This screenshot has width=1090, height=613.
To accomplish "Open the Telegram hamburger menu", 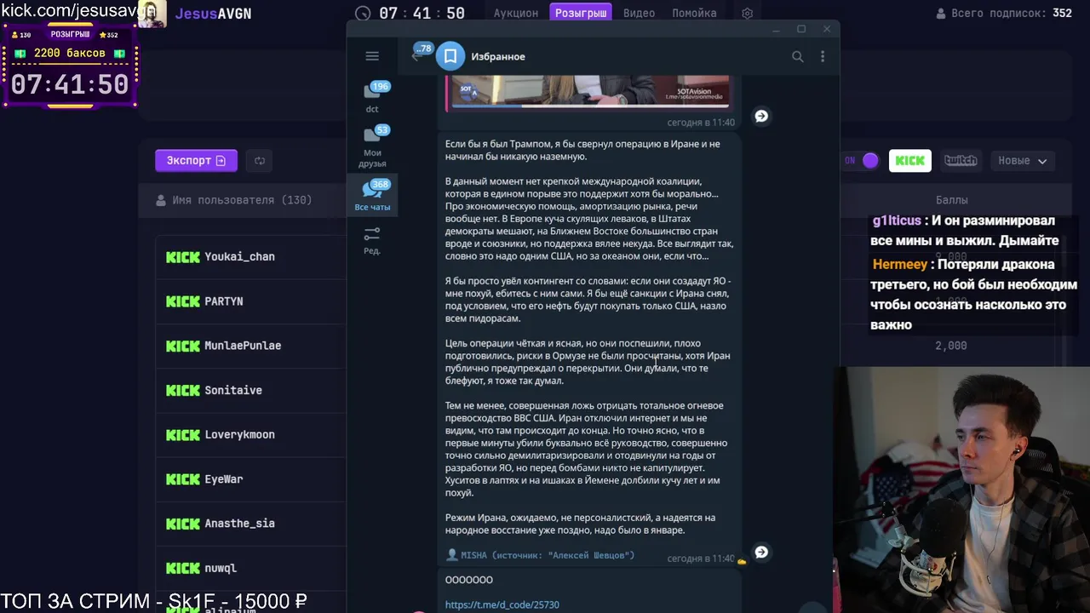I will [372, 56].
